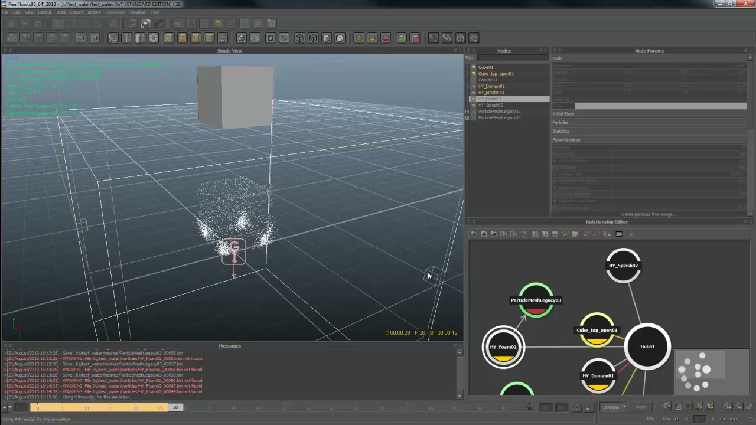Screen dimensions: 756x425
Task: Select HY_Splash02 in the Nodes list
Action: 491,105
